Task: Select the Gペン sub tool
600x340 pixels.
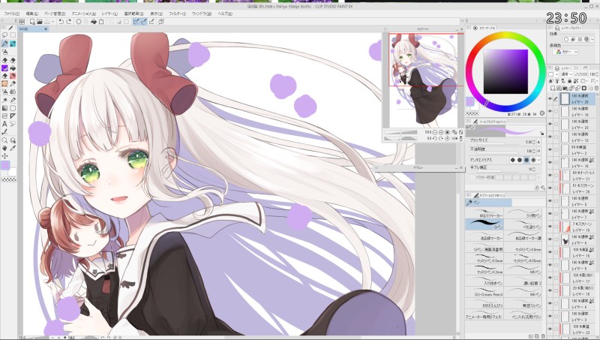Action: pos(484,224)
